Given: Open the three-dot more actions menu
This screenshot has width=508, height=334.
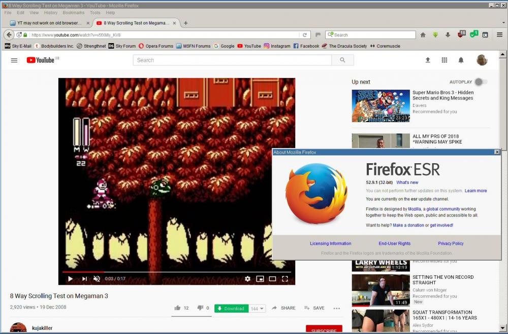Looking at the screenshot, I should click(336, 308).
